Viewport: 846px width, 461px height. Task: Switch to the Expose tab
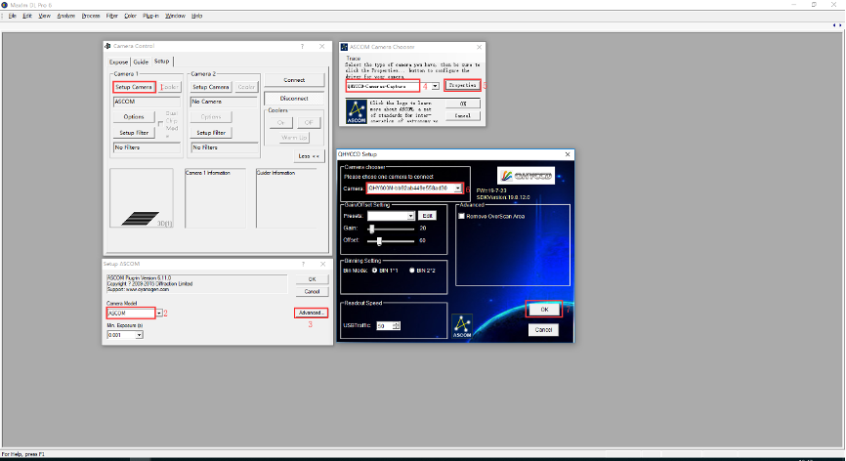(x=119, y=62)
